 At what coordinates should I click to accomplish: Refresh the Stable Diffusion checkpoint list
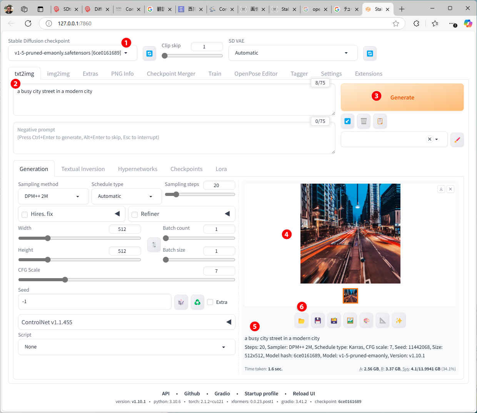[149, 53]
